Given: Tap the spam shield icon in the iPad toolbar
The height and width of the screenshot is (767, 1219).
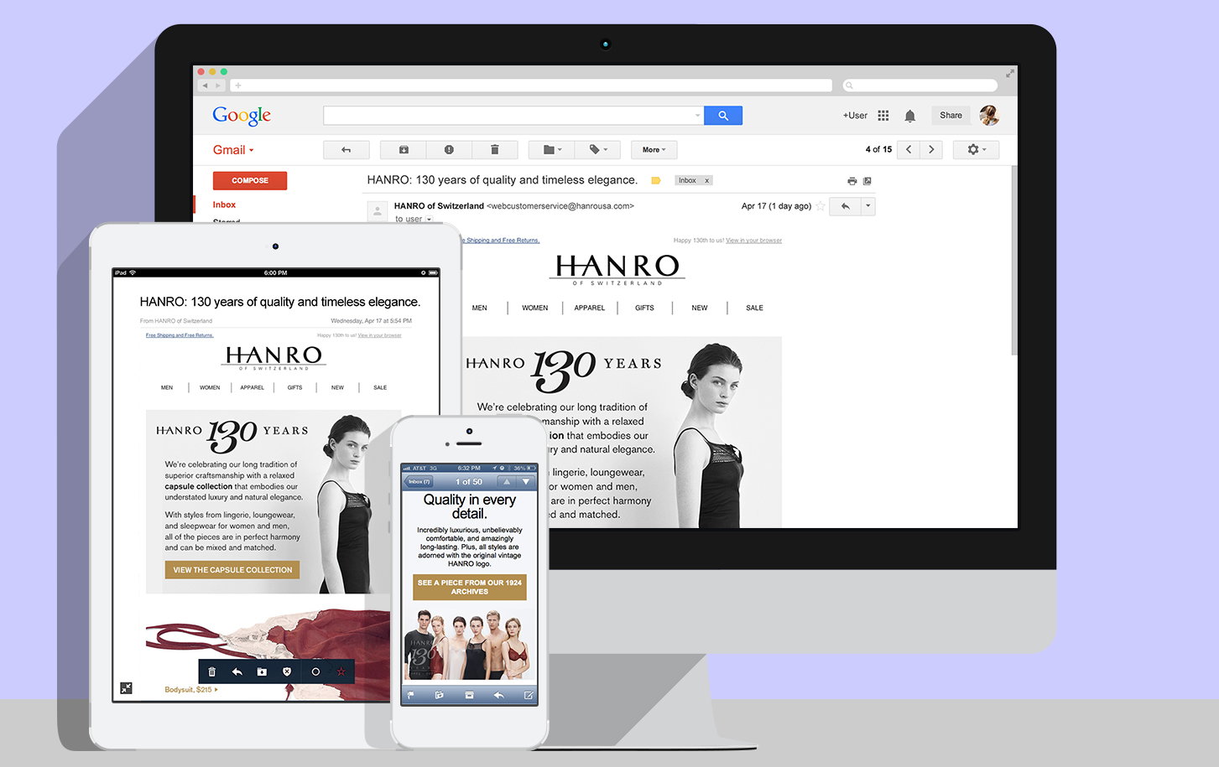Looking at the screenshot, I should pos(287,671).
